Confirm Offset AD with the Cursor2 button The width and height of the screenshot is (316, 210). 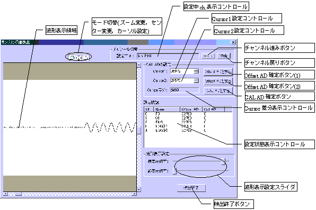(x=218, y=81)
